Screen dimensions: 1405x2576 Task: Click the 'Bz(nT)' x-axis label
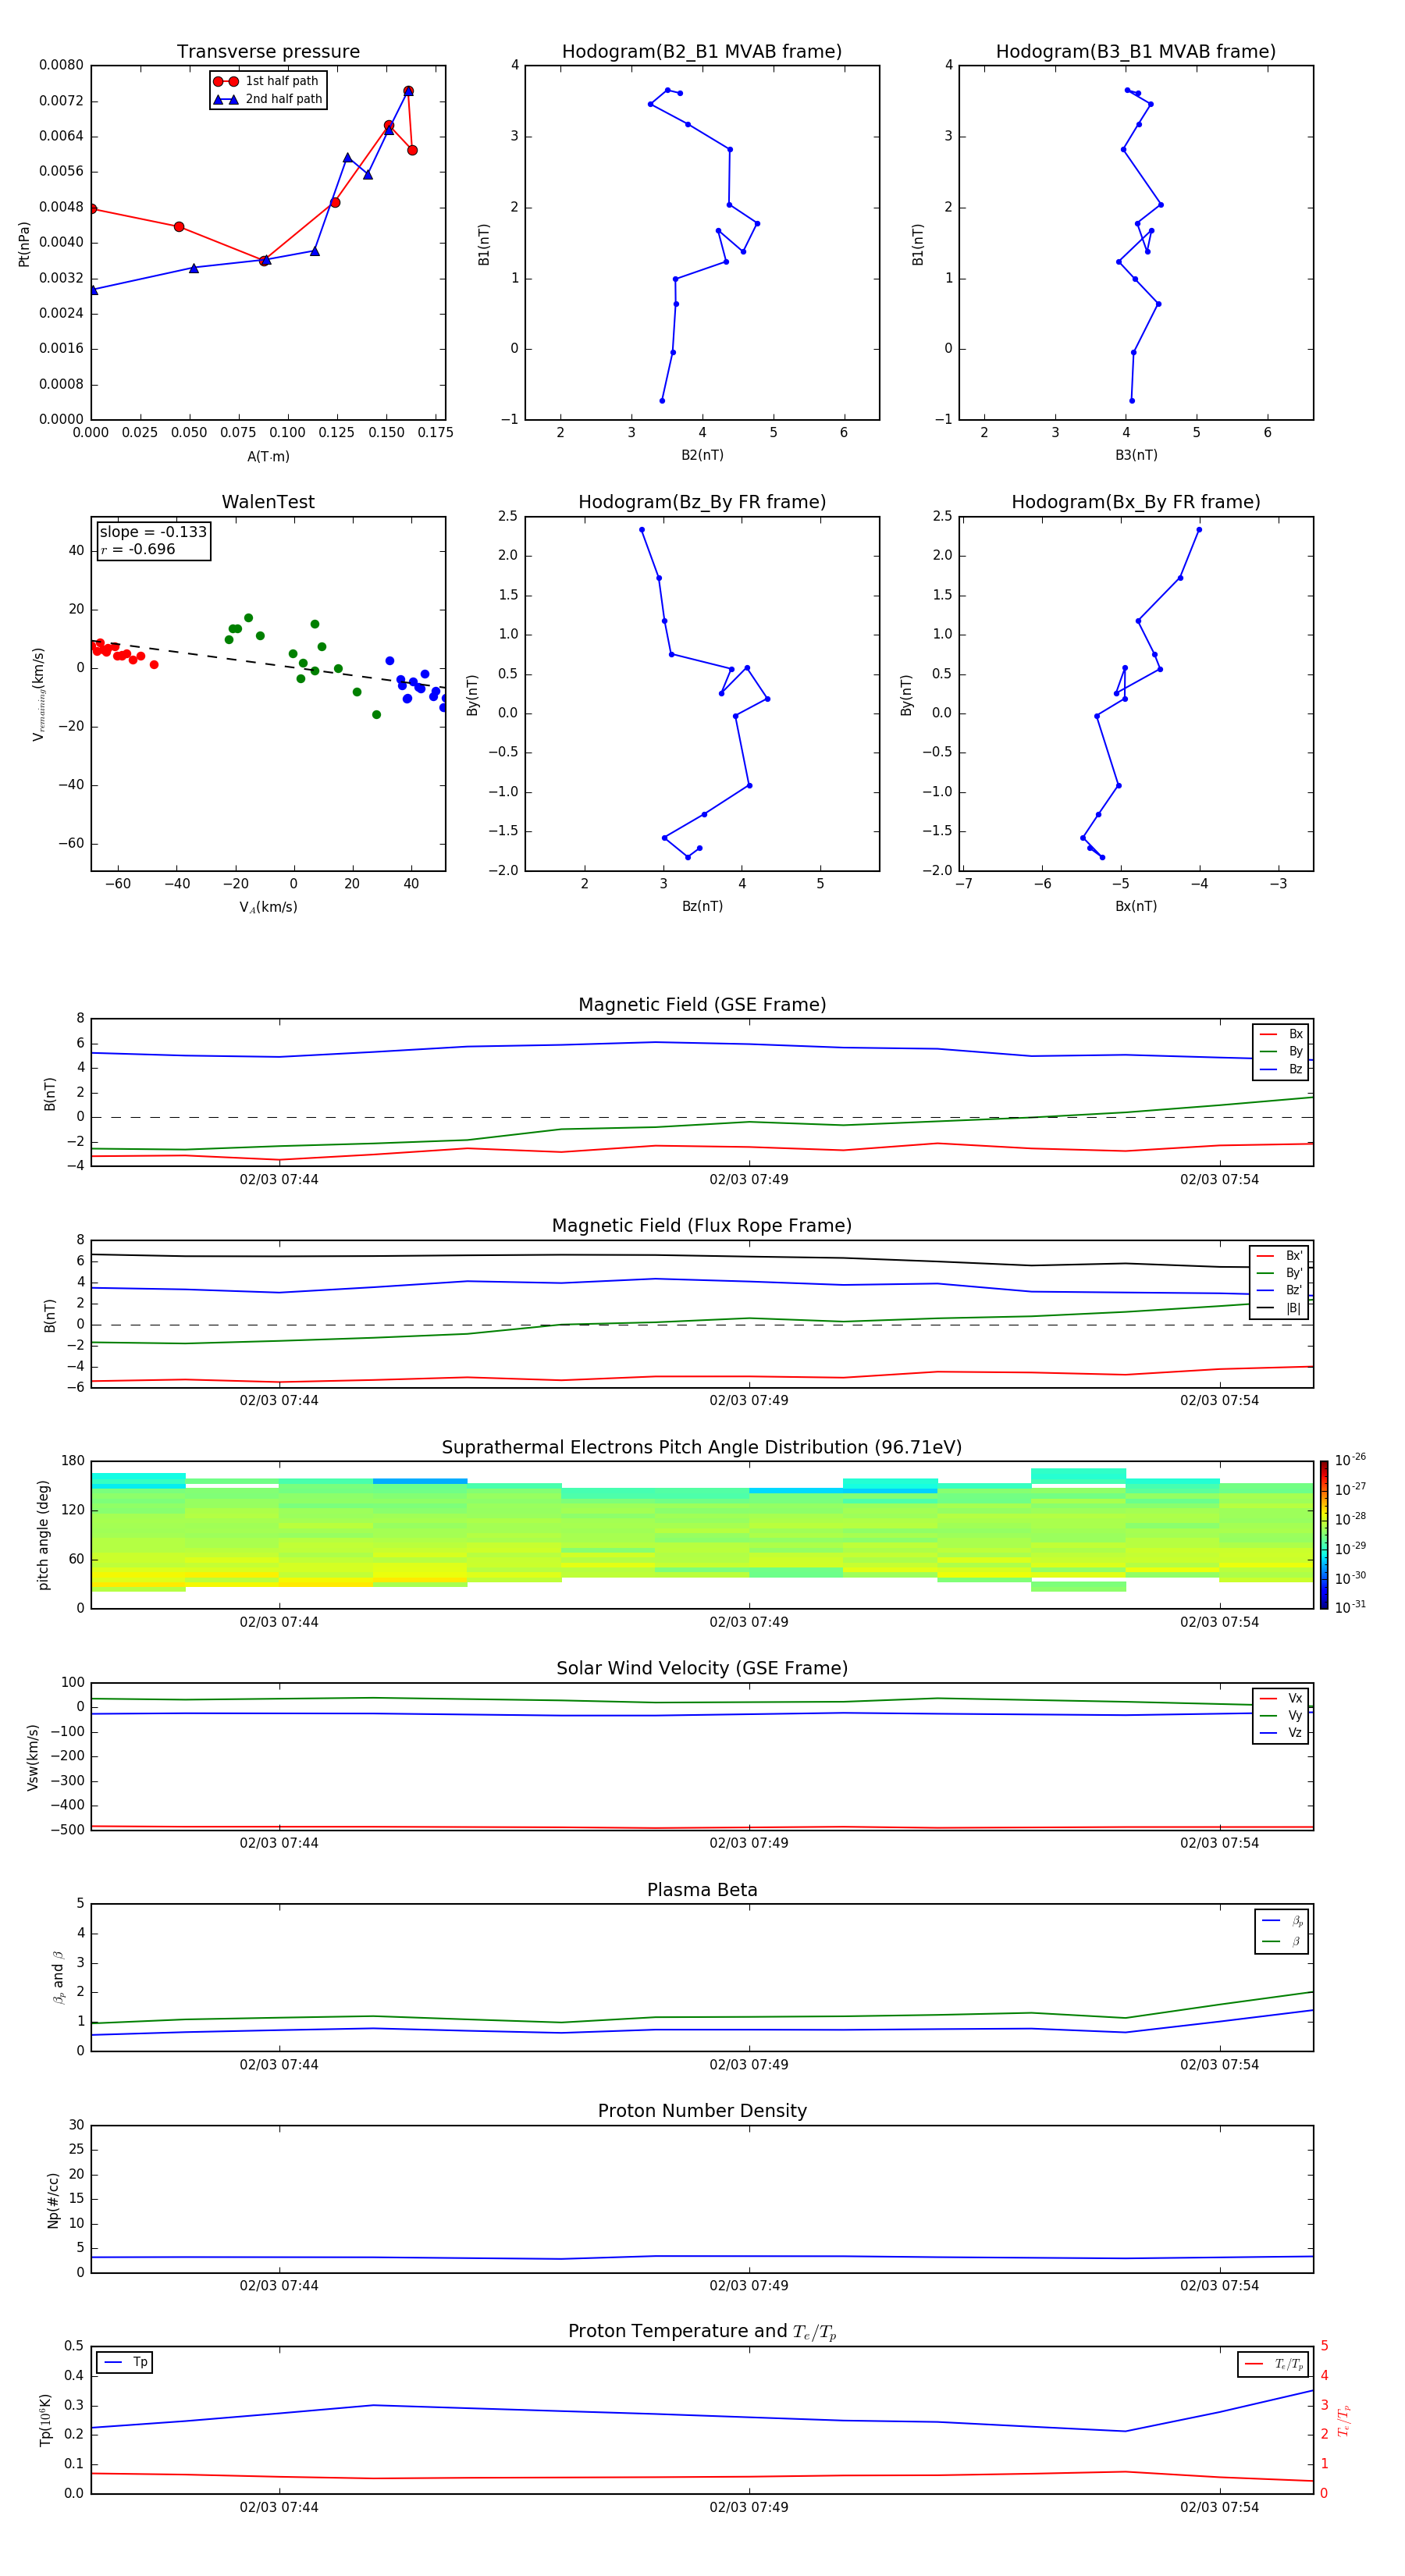tap(702, 906)
